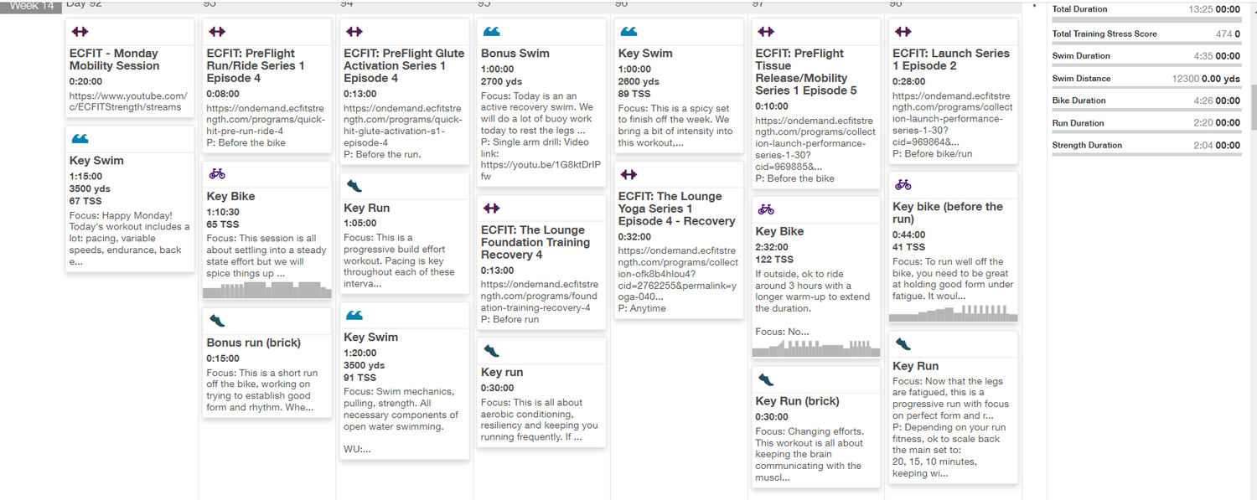Image resolution: width=1257 pixels, height=500 pixels.
Task: Open Bonus run (brick) workout title
Action: 254,343
